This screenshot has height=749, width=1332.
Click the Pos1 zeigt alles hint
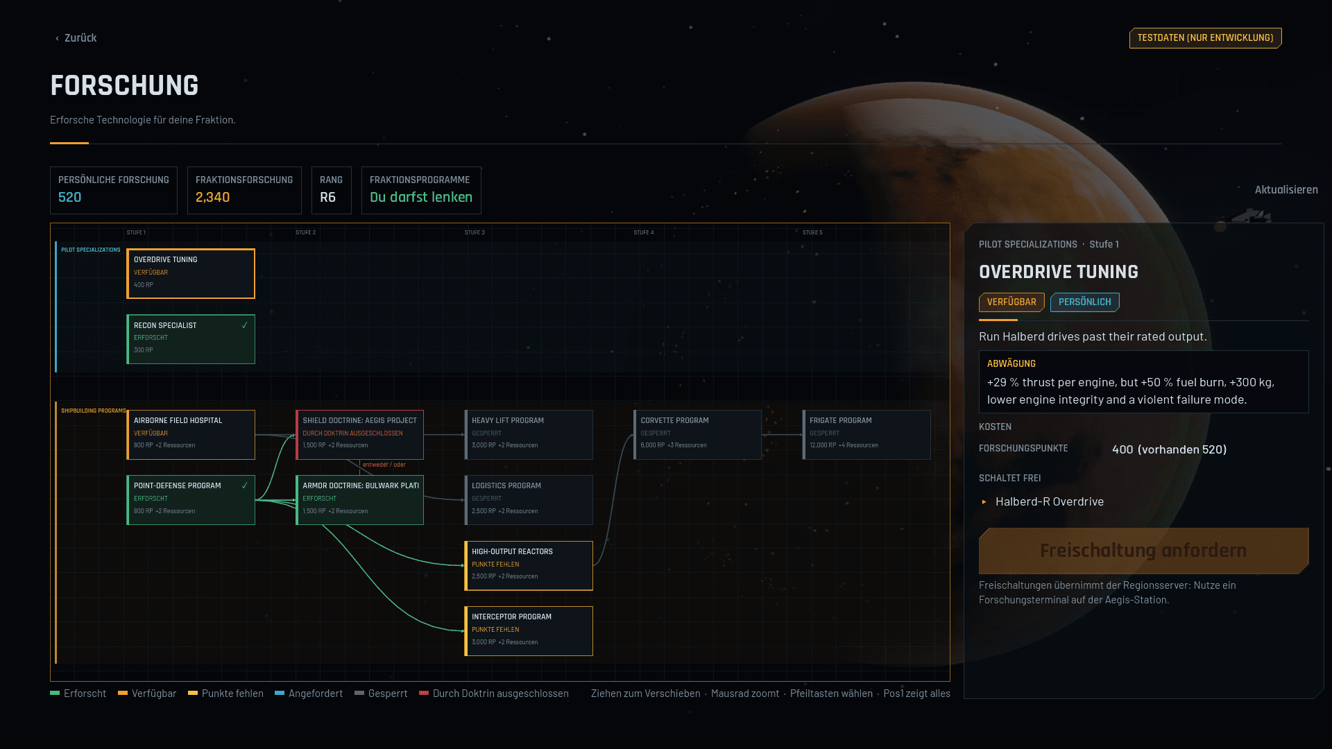point(916,694)
